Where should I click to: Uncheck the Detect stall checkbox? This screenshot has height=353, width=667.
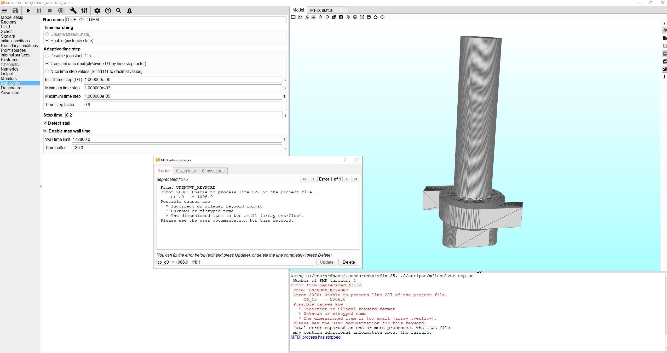[x=45, y=123]
